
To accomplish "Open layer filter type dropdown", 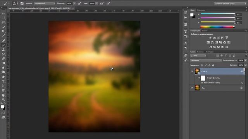I will pyautogui.click(x=198, y=56).
